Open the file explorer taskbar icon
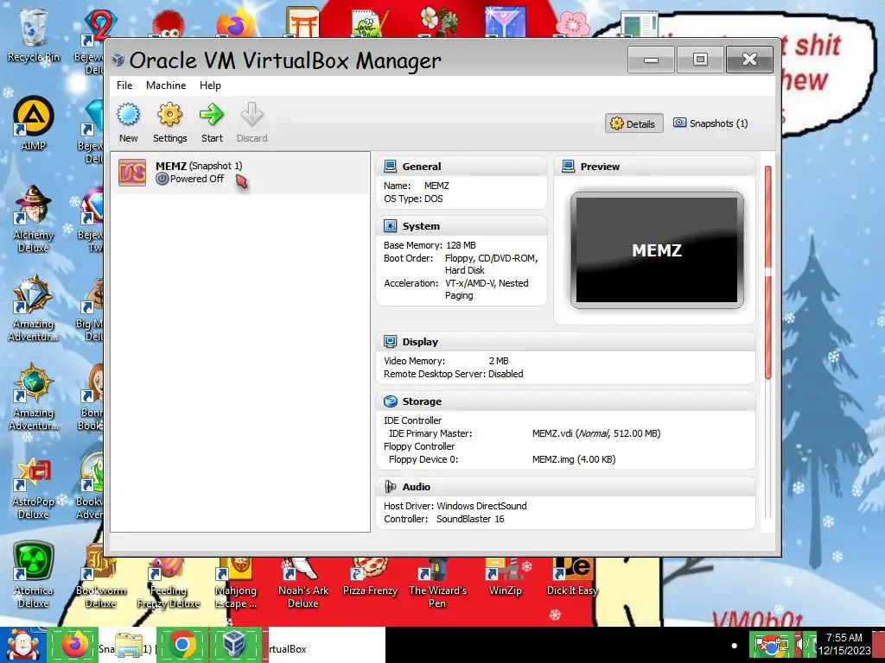Screen dimensions: 885x663 [128, 644]
